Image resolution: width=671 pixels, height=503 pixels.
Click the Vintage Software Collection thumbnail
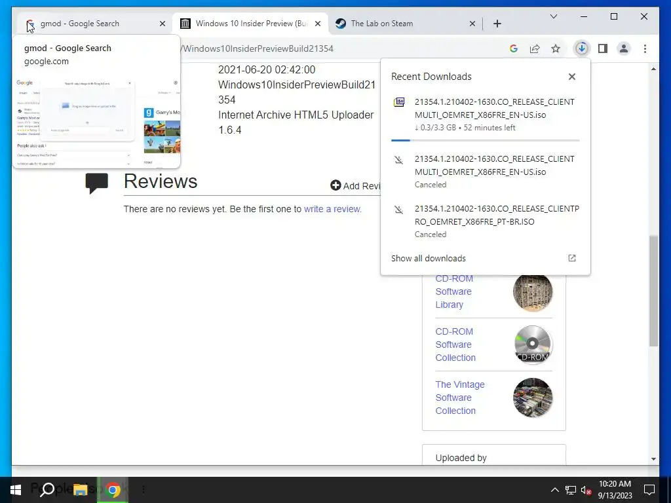tap(533, 398)
